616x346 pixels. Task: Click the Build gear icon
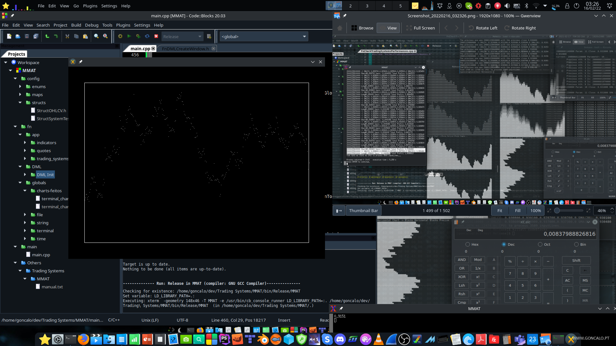pos(120,37)
